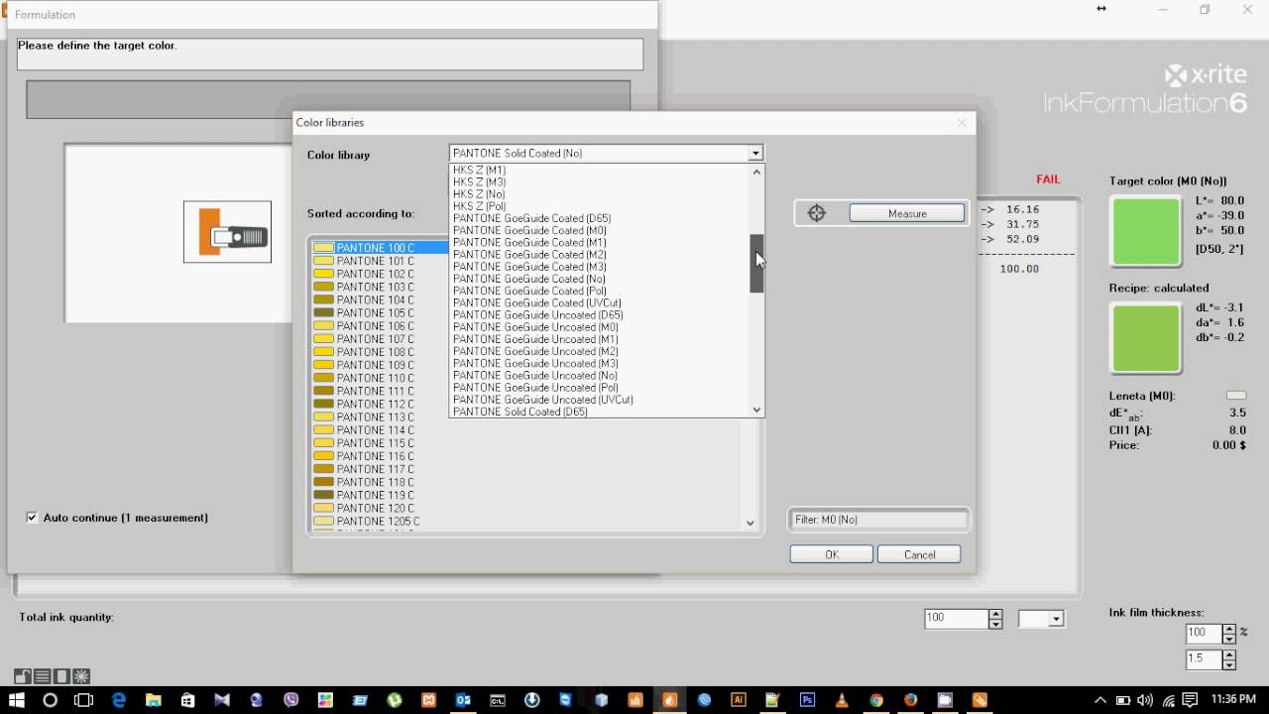Click the Windows Start button
Viewport: 1269px width, 714px height.
pos(17,700)
